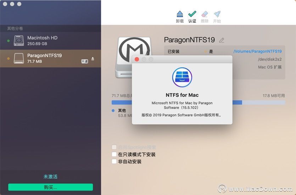Image resolution: width=296 pixels, height=195 pixels.
Task: Enable do not mount automatically checkbox
Action: point(114,161)
